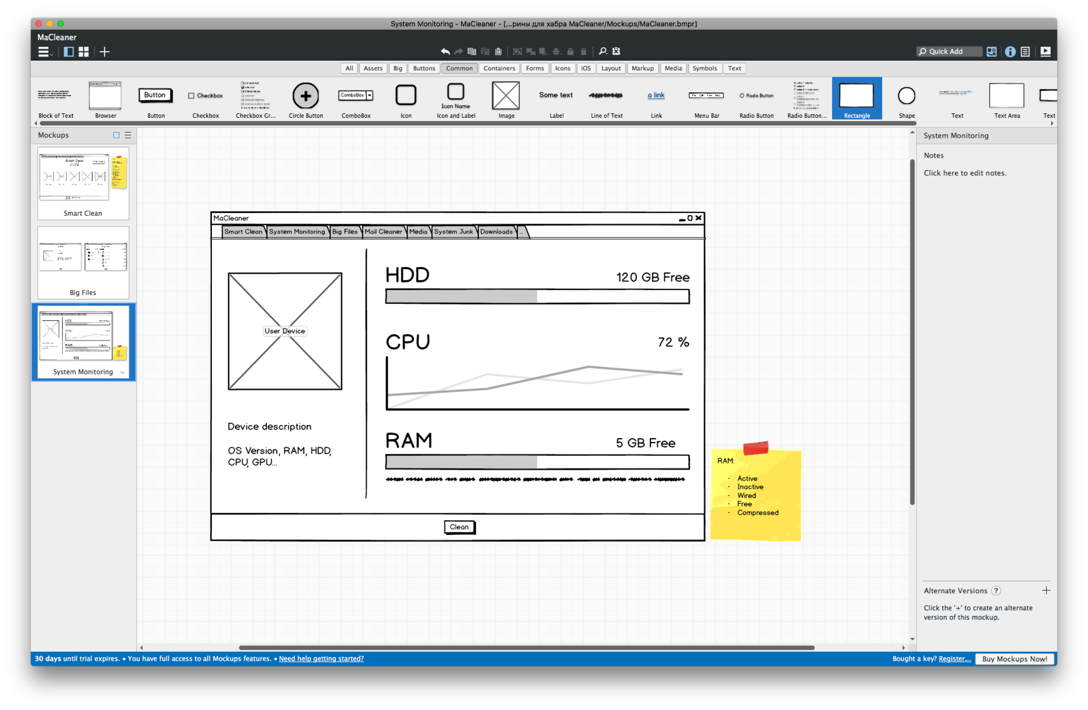Open the zoom magnifier tool
This screenshot has width=1088, height=710.
click(x=602, y=52)
